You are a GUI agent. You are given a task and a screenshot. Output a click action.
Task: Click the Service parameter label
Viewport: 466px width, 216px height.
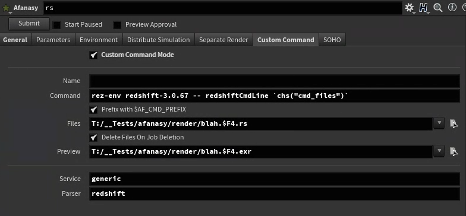point(70,179)
